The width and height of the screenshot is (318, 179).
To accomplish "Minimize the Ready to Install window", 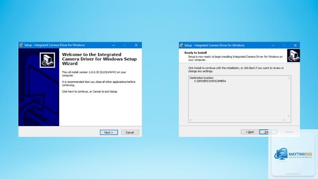I will (x=273, y=45).
